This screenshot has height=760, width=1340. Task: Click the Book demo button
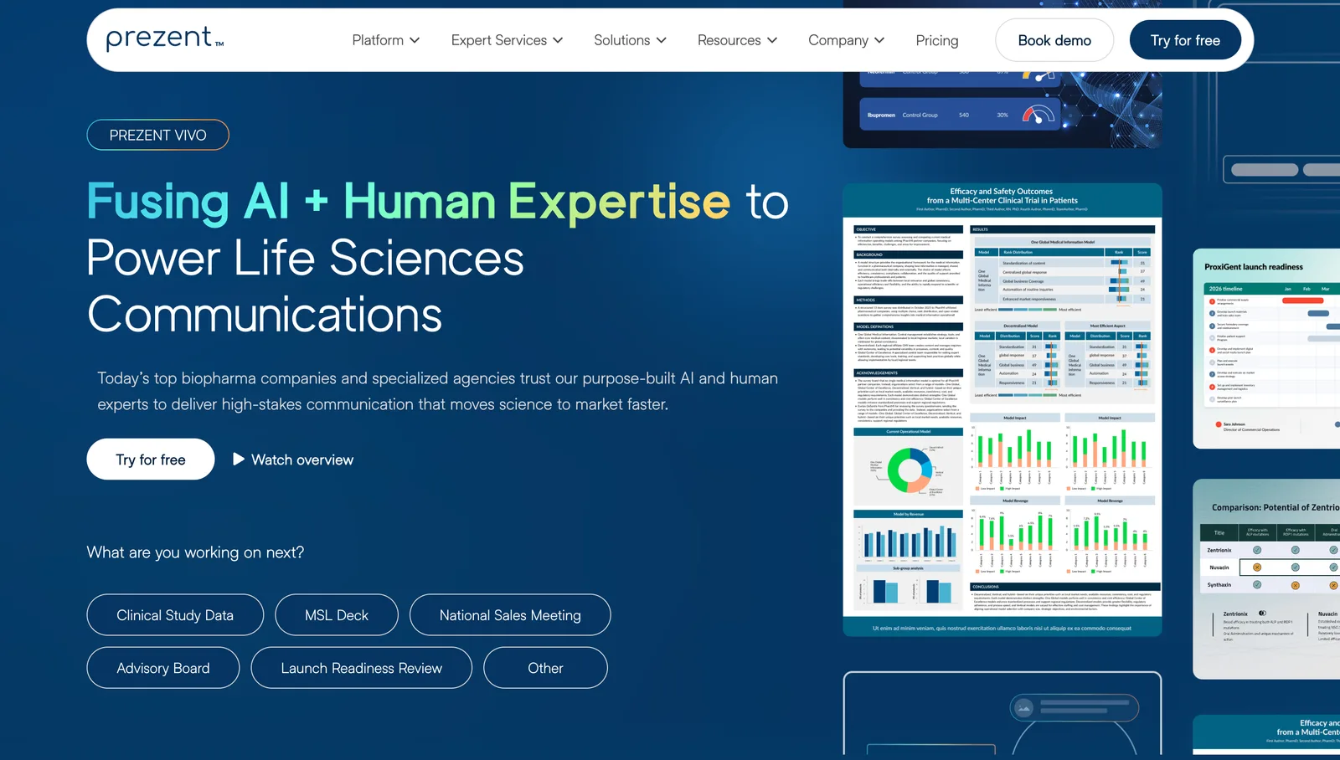click(1054, 40)
